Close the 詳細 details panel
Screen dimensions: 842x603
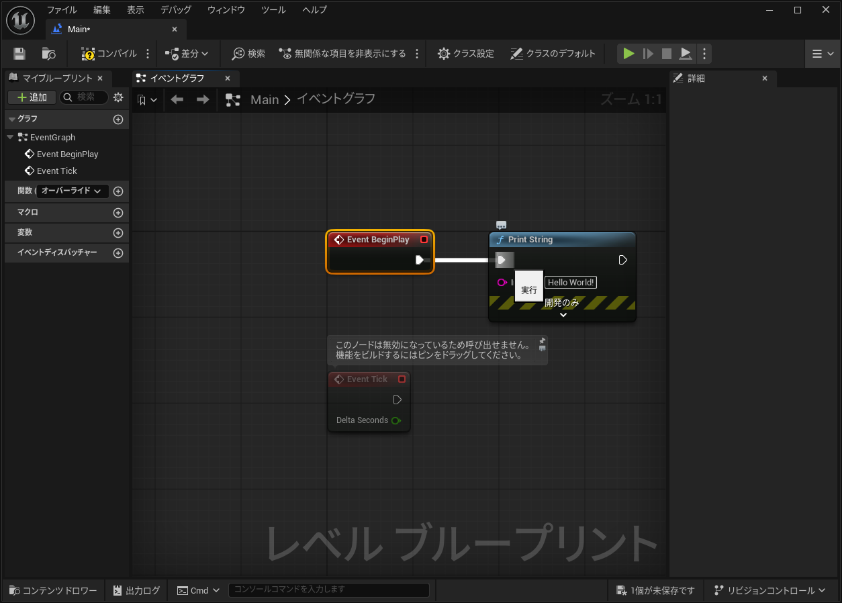click(764, 79)
